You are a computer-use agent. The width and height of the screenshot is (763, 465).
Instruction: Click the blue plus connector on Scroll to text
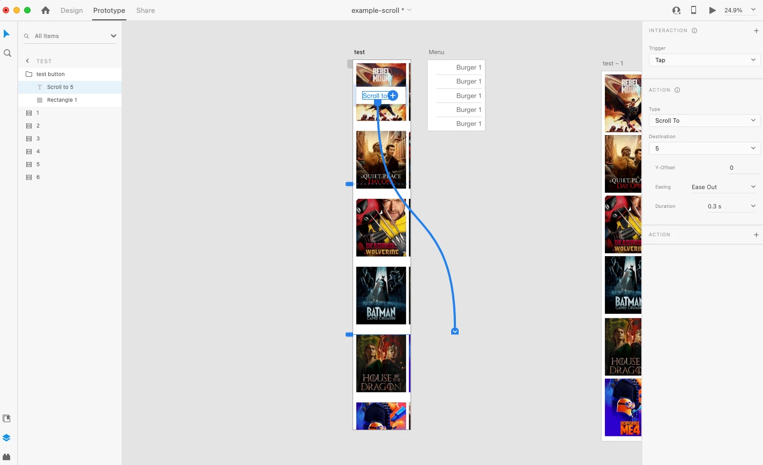pyautogui.click(x=393, y=95)
